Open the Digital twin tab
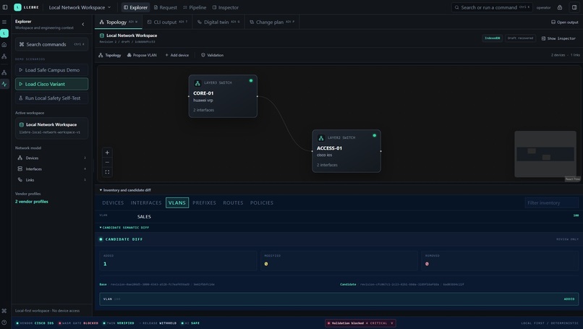Viewport: 583px width, 329px height. click(218, 22)
